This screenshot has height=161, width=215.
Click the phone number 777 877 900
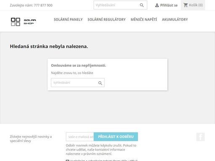tap(43, 5)
